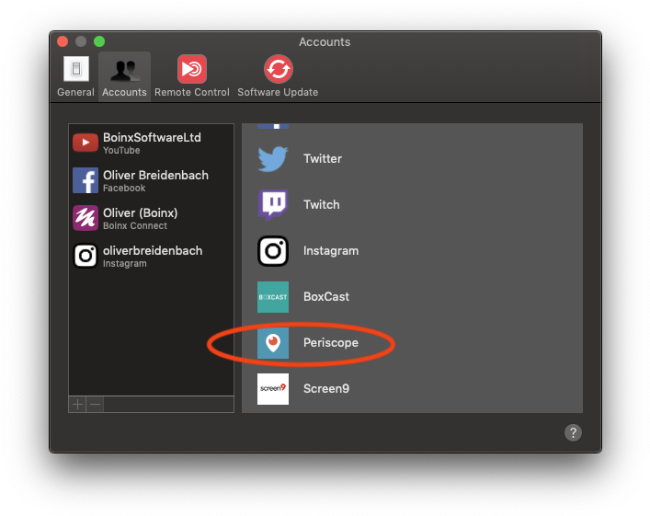Screen dimensions: 650x516
Task: Select the BoinxSoftwareLtd account name
Action: pos(152,137)
